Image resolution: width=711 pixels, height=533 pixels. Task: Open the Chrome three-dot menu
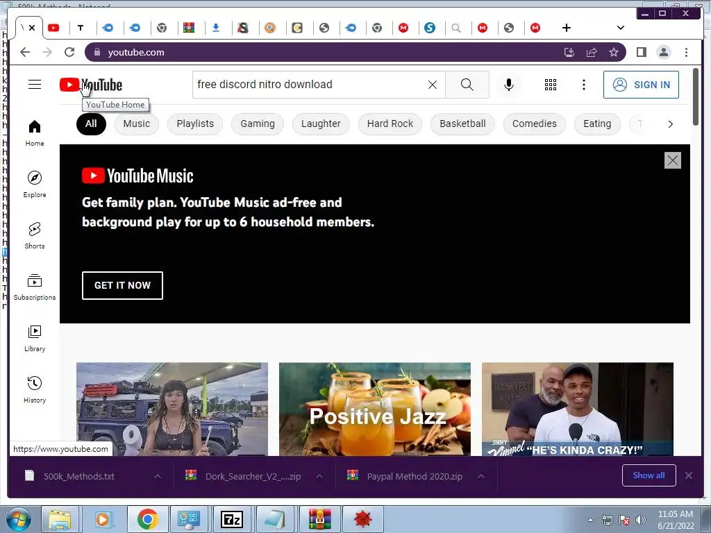click(x=686, y=52)
